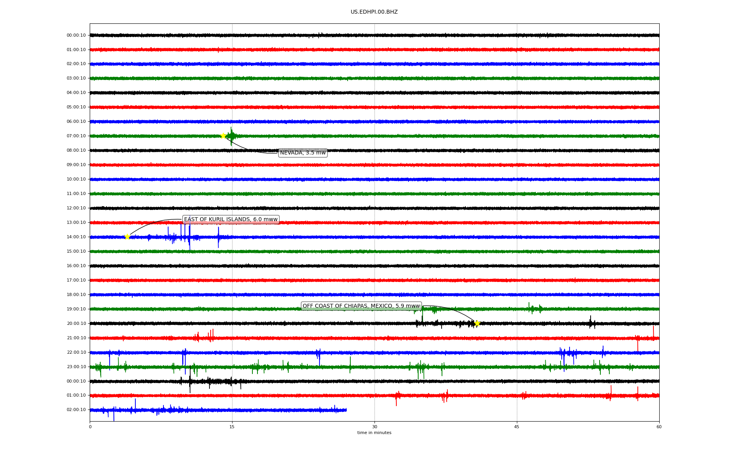The image size is (749, 468).
Task: Click the first 01:00:10 row label near the top
Action: 76,50
